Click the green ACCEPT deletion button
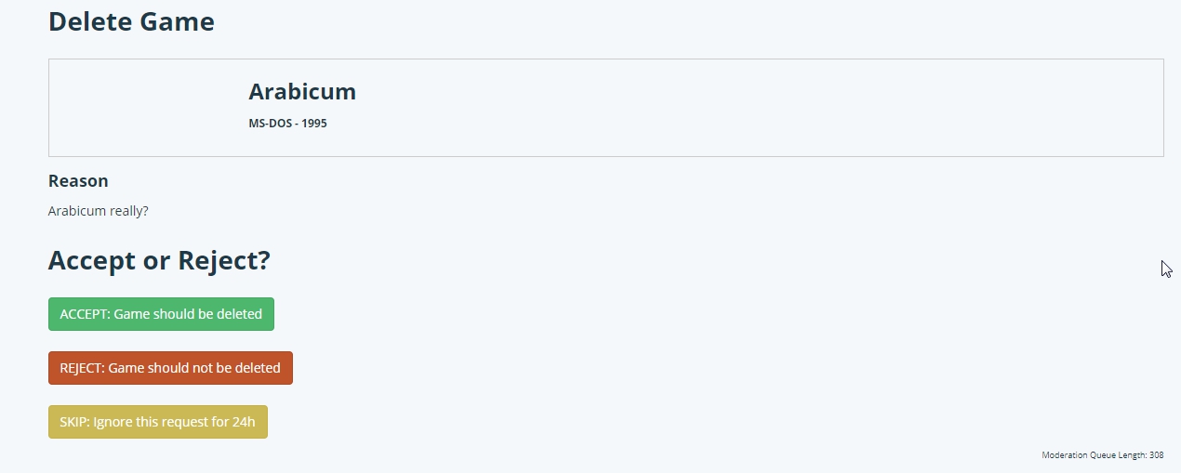 click(161, 314)
